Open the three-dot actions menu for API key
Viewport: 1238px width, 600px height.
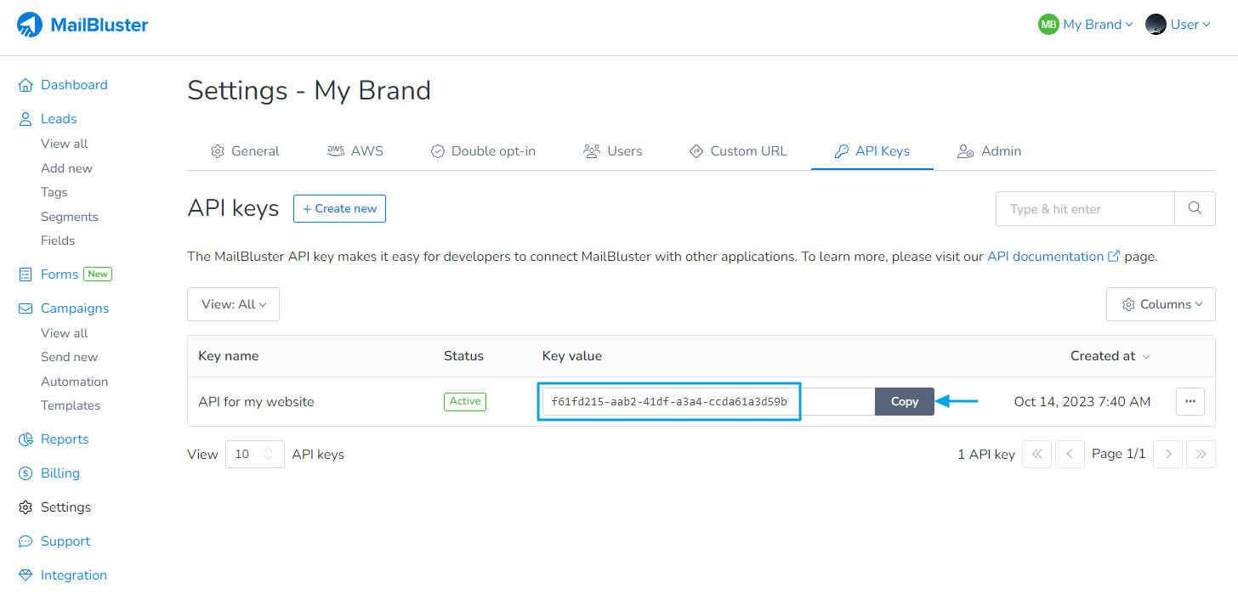coord(1190,402)
